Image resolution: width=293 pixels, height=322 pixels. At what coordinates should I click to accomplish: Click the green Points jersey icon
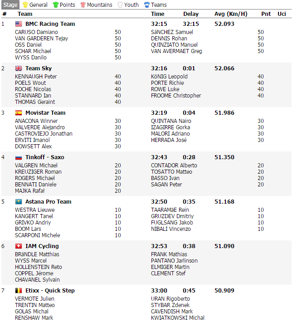click(x=56, y=5)
